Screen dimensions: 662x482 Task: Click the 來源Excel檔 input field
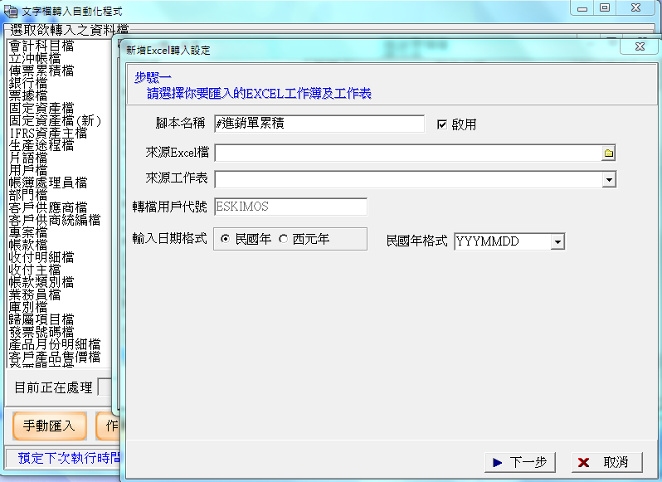[406, 153]
